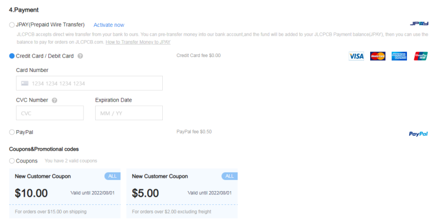Click the Visa card logo
Screen dimensions: 440x224
tap(356, 56)
